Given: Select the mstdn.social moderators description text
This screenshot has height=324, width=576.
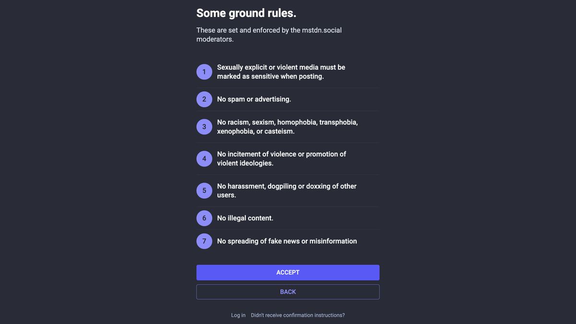Looking at the screenshot, I should [x=269, y=34].
